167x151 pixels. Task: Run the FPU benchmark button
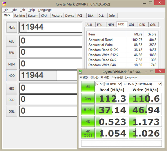(12, 53)
